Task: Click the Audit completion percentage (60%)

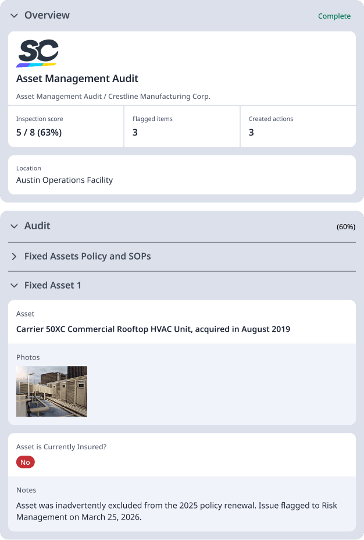Action: pyautogui.click(x=347, y=226)
